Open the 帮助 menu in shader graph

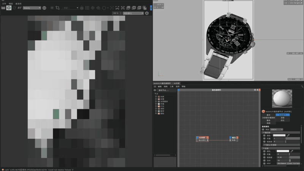point(184,87)
